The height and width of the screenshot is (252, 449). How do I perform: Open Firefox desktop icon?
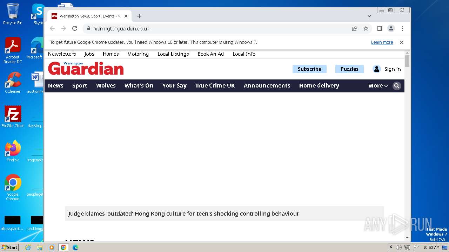coord(13,151)
